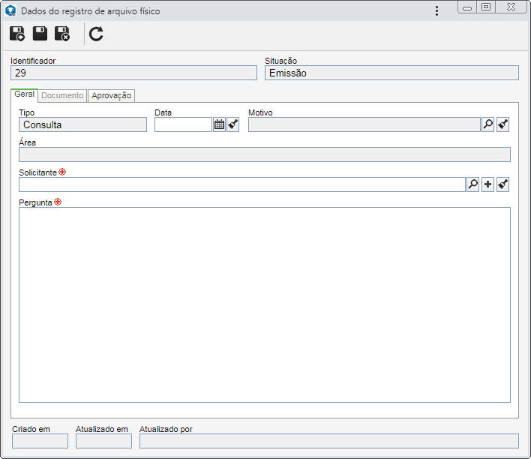Screen dimensions: 531x459
Task: Open the calendar picker for Data
Action: [x=220, y=124]
